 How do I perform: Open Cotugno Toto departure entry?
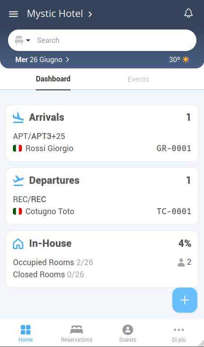(102, 212)
